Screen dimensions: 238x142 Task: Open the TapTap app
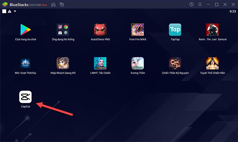175,29
